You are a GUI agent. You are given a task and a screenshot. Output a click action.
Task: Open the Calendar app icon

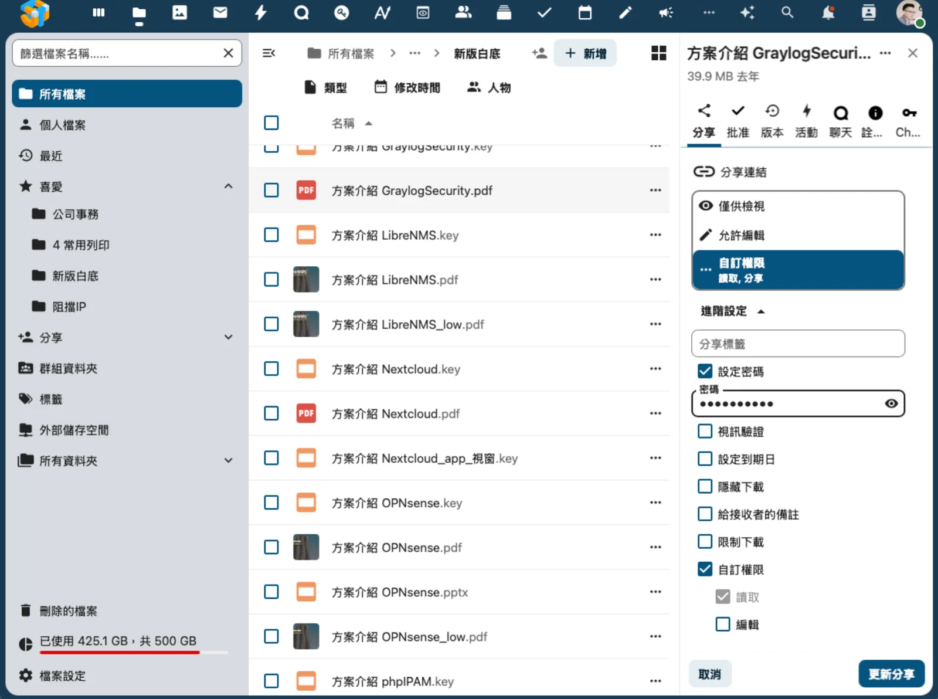584,12
